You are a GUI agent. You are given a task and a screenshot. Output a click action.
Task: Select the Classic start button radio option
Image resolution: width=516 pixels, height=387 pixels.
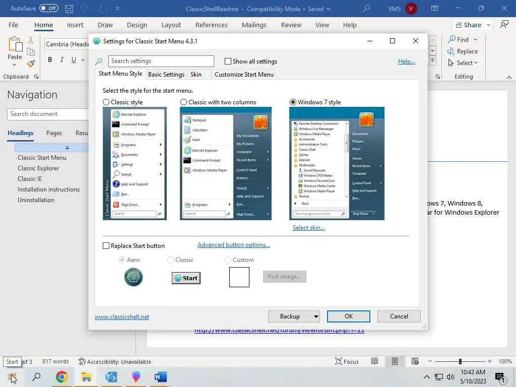170,260
